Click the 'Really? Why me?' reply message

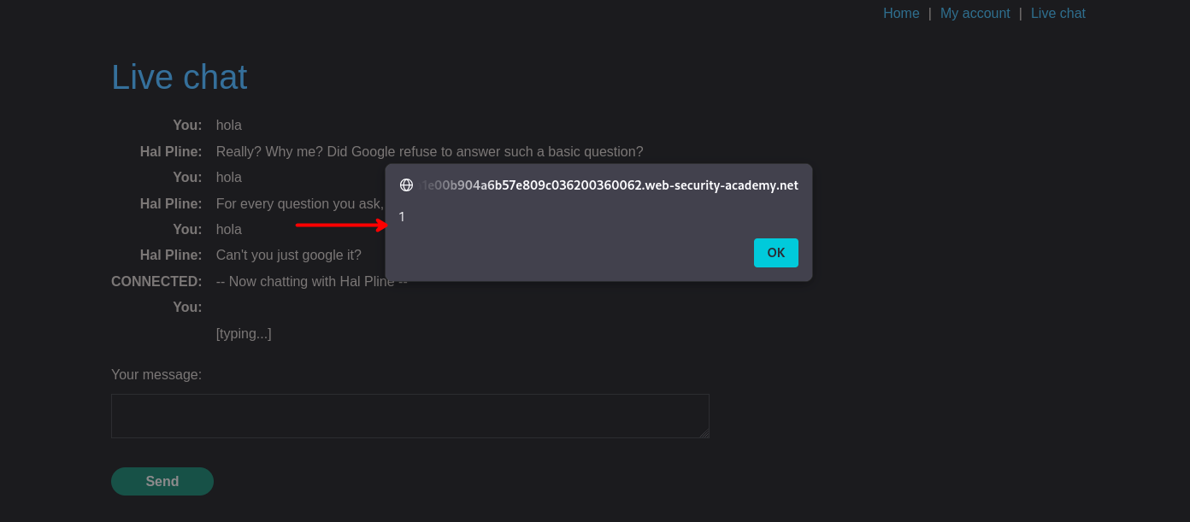tap(429, 152)
